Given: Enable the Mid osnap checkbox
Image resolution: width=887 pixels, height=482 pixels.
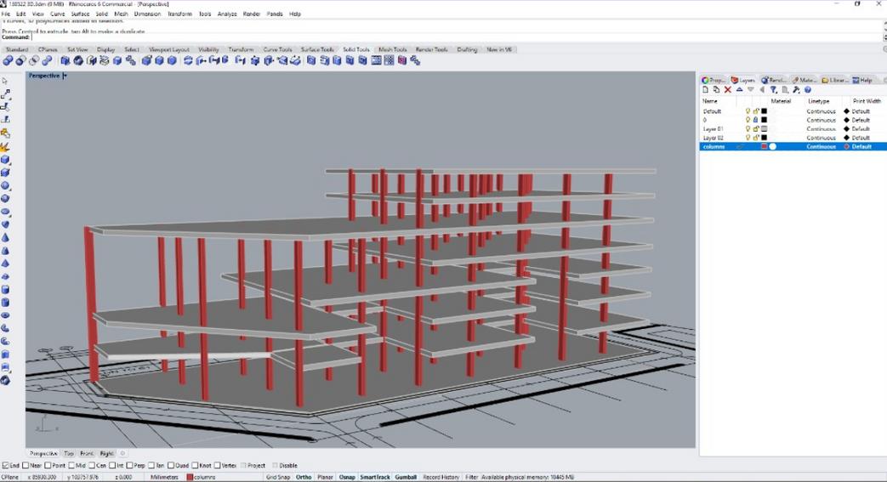Looking at the screenshot, I should coord(71,466).
